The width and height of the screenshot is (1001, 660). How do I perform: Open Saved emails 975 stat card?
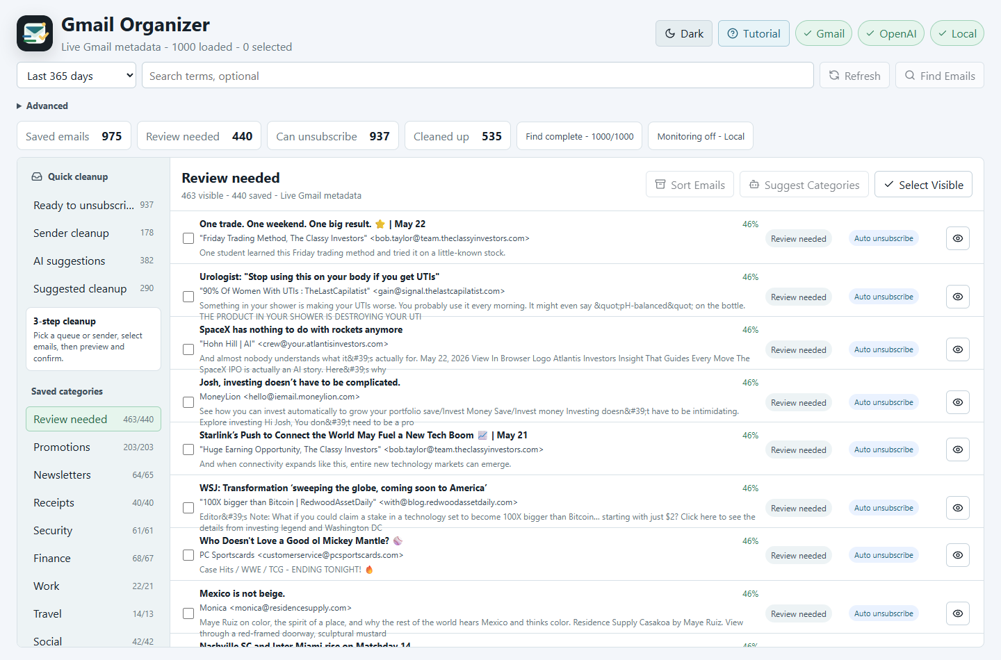point(74,136)
